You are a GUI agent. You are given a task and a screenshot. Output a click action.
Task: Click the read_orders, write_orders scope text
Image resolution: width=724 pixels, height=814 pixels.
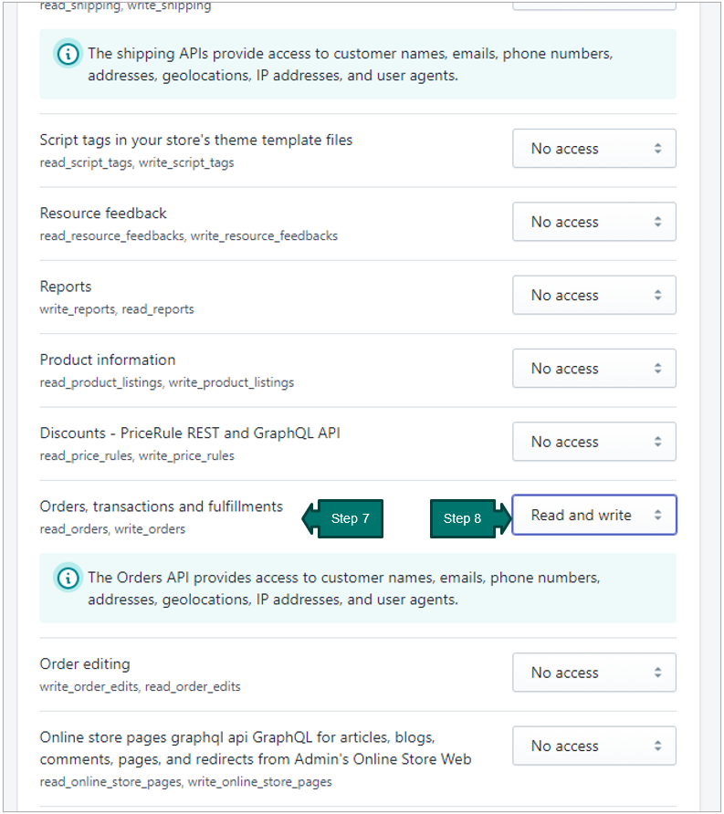coord(112,529)
